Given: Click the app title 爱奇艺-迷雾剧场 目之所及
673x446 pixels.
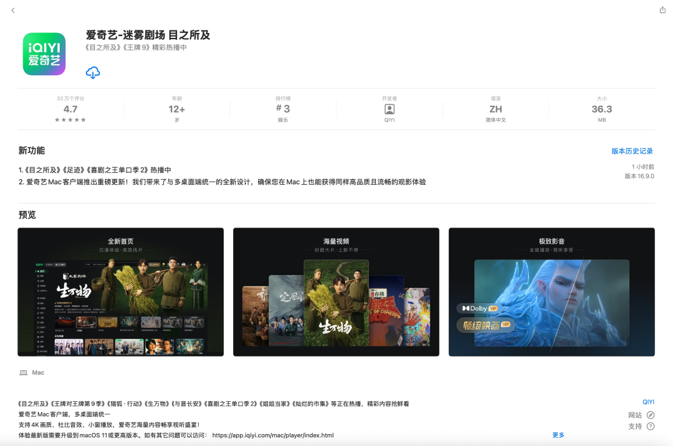Looking at the screenshot, I should click(x=148, y=35).
